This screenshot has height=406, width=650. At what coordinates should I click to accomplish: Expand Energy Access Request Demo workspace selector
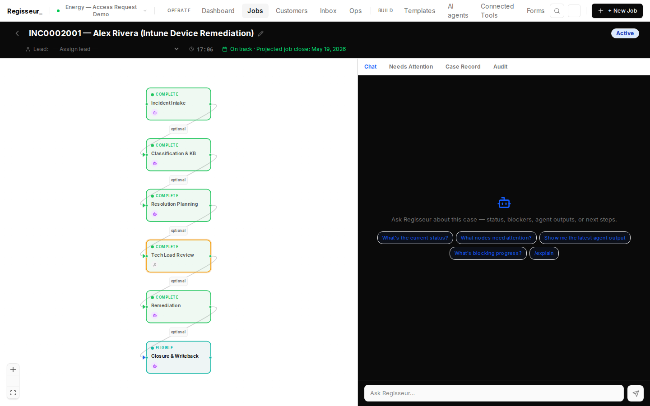102,11
